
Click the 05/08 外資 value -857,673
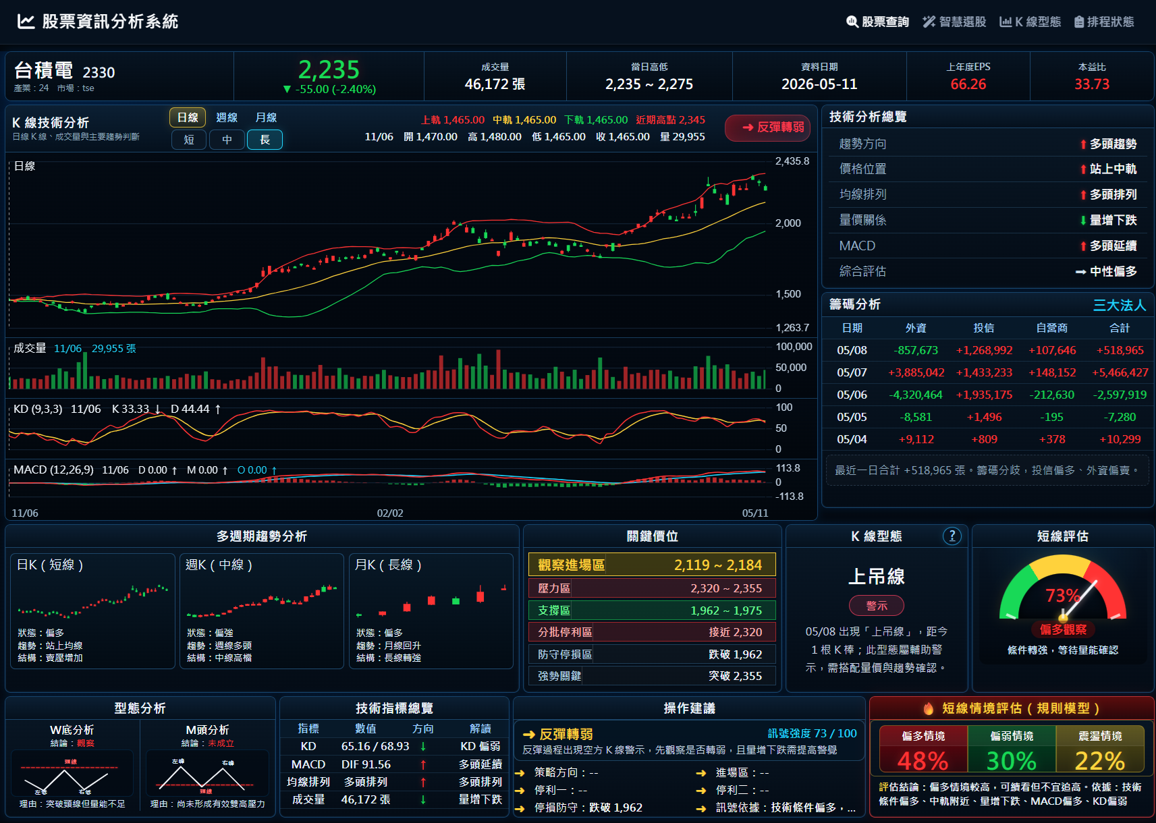point(916,350)
